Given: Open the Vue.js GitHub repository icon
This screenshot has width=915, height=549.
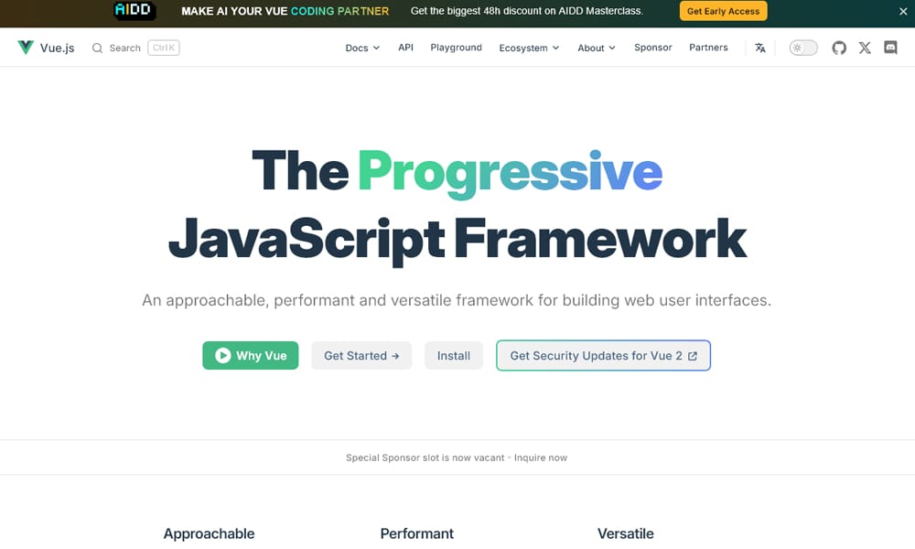Looking at the screenshot, I should [839, 47].
